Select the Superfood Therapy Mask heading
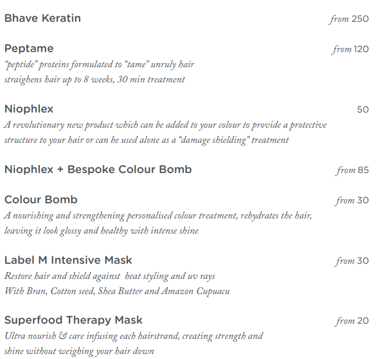Screen dimensions: 381x359 pyautogui.click(x=73, y=320)
